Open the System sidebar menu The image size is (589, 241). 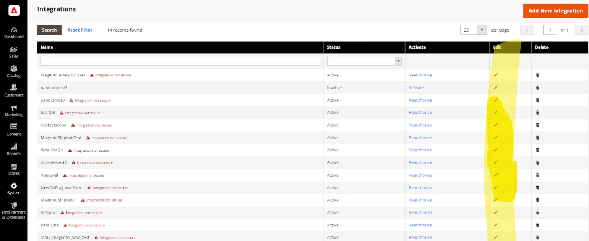click(14, 189)
